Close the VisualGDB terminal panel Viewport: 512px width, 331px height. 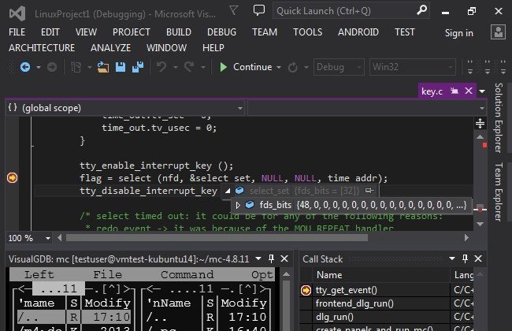(x=284, y=258)
